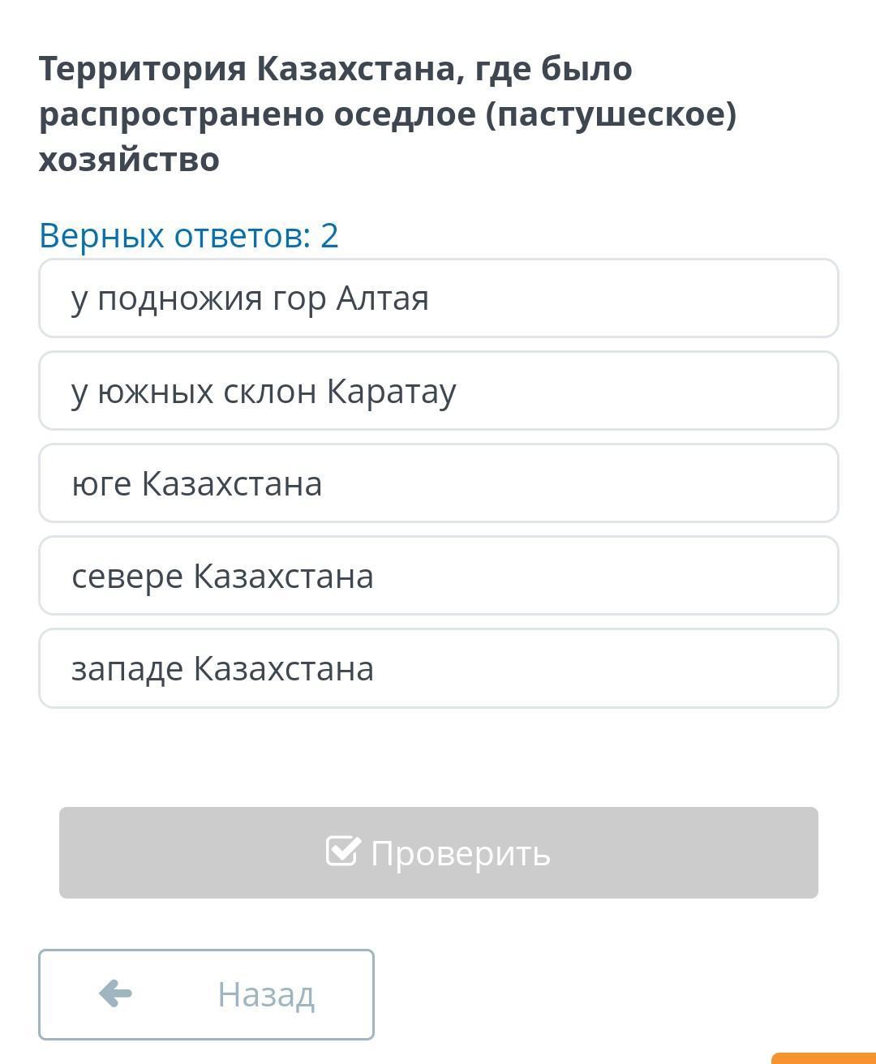Mark "севере Казахстана" as answer

(438, 576)
